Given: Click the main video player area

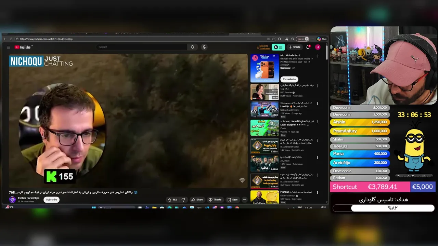Looking at the screenshot, I should pos(128,121).
